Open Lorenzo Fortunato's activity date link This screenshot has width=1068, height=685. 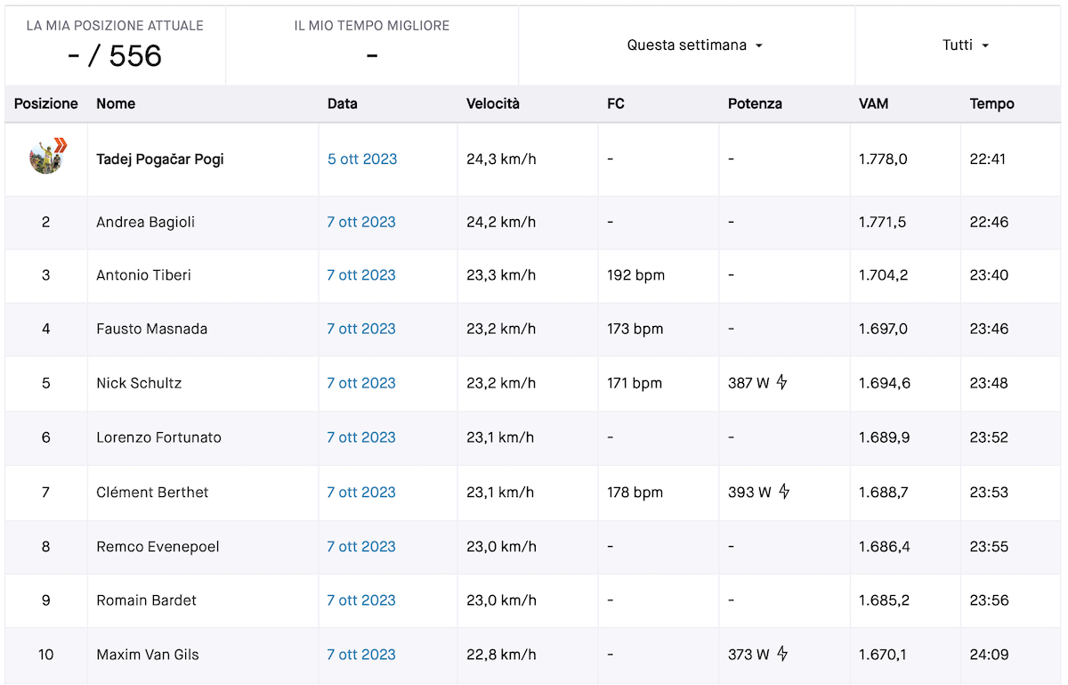[361, 437]
